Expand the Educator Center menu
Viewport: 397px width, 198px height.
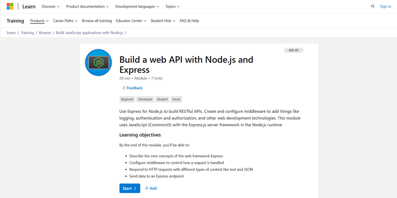(x=131, y=21)
